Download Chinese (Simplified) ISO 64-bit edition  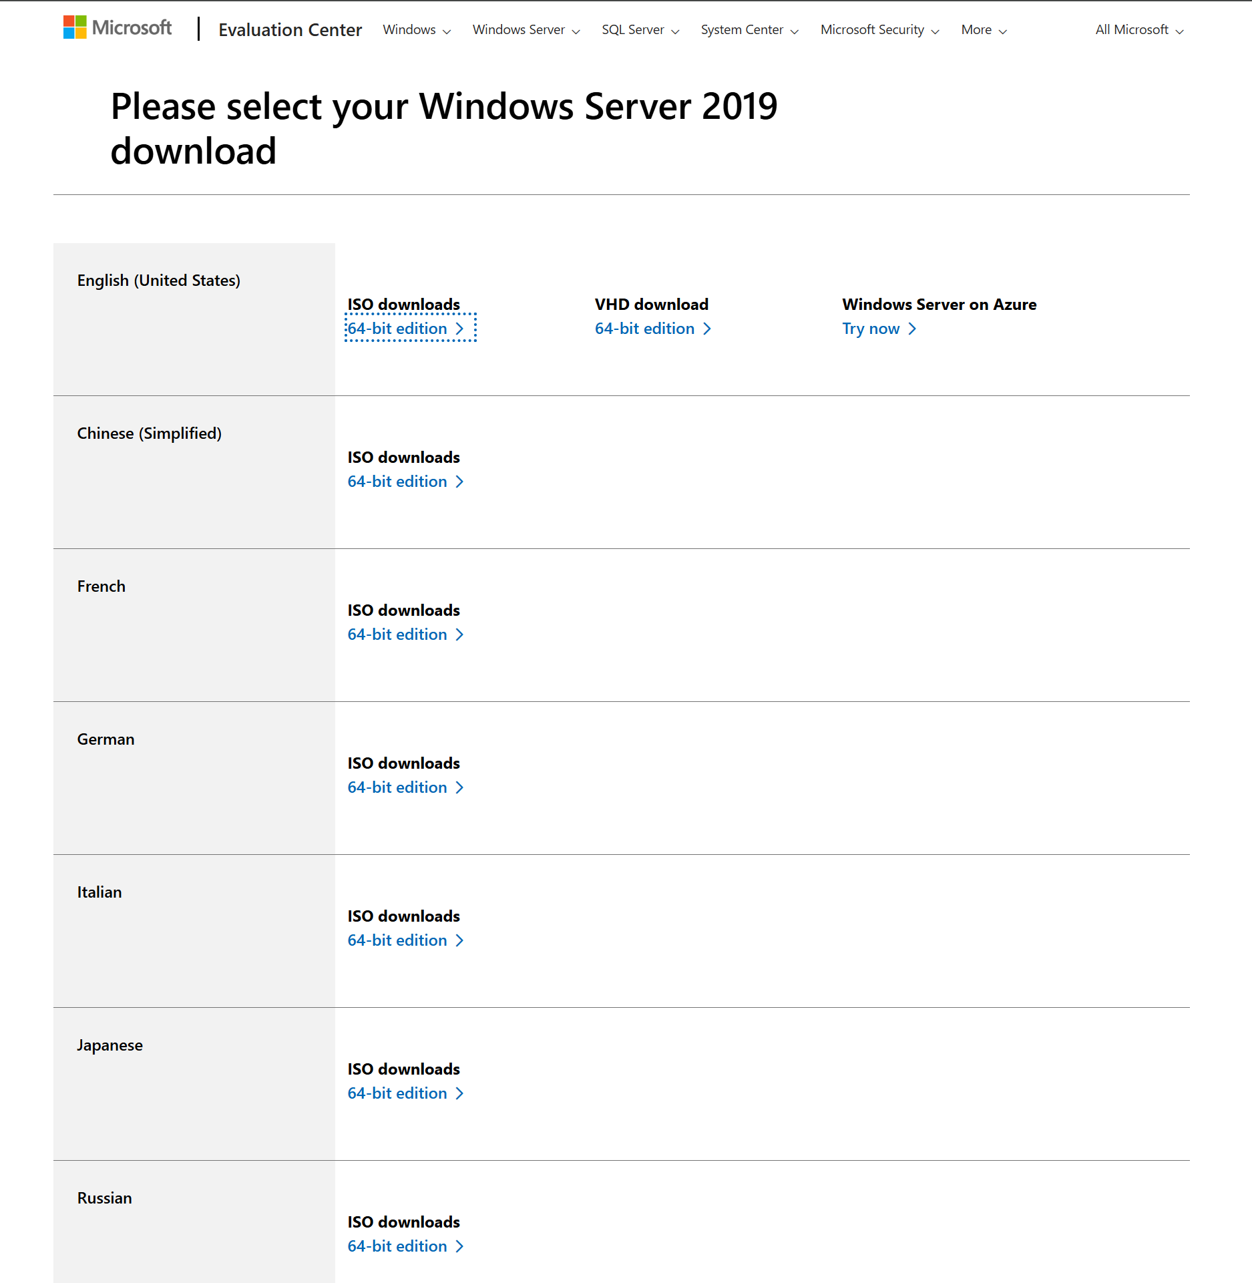click(406, 482)
